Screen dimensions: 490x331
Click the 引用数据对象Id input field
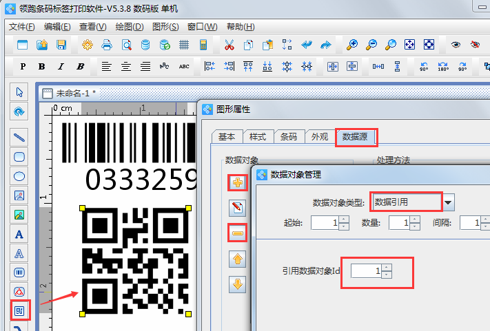pos(366,272)
